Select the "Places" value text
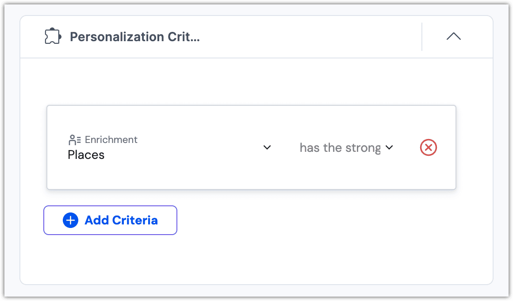Image resolution: width=513 pixels, height=301 pixels. [x=86, y=155]
